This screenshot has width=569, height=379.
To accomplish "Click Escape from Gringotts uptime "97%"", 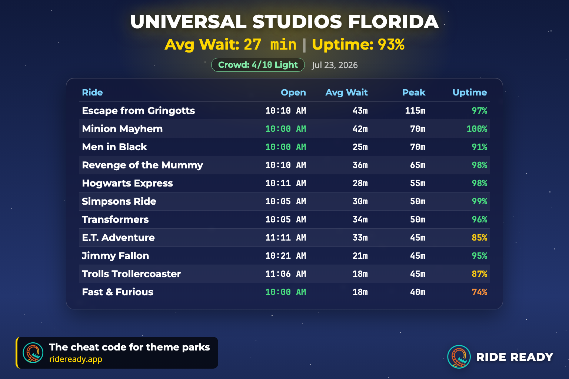I will coord(479,111).
